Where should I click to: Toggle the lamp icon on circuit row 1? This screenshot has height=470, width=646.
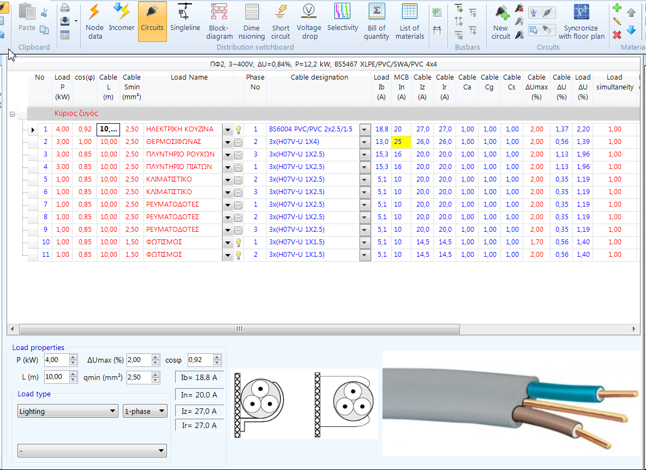point(238,129)
